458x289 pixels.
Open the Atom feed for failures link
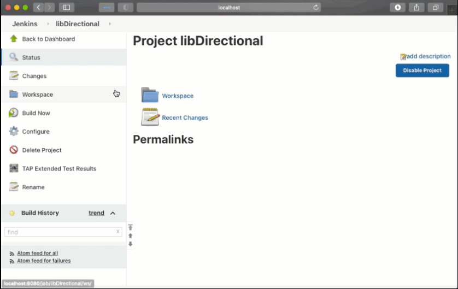44,261
